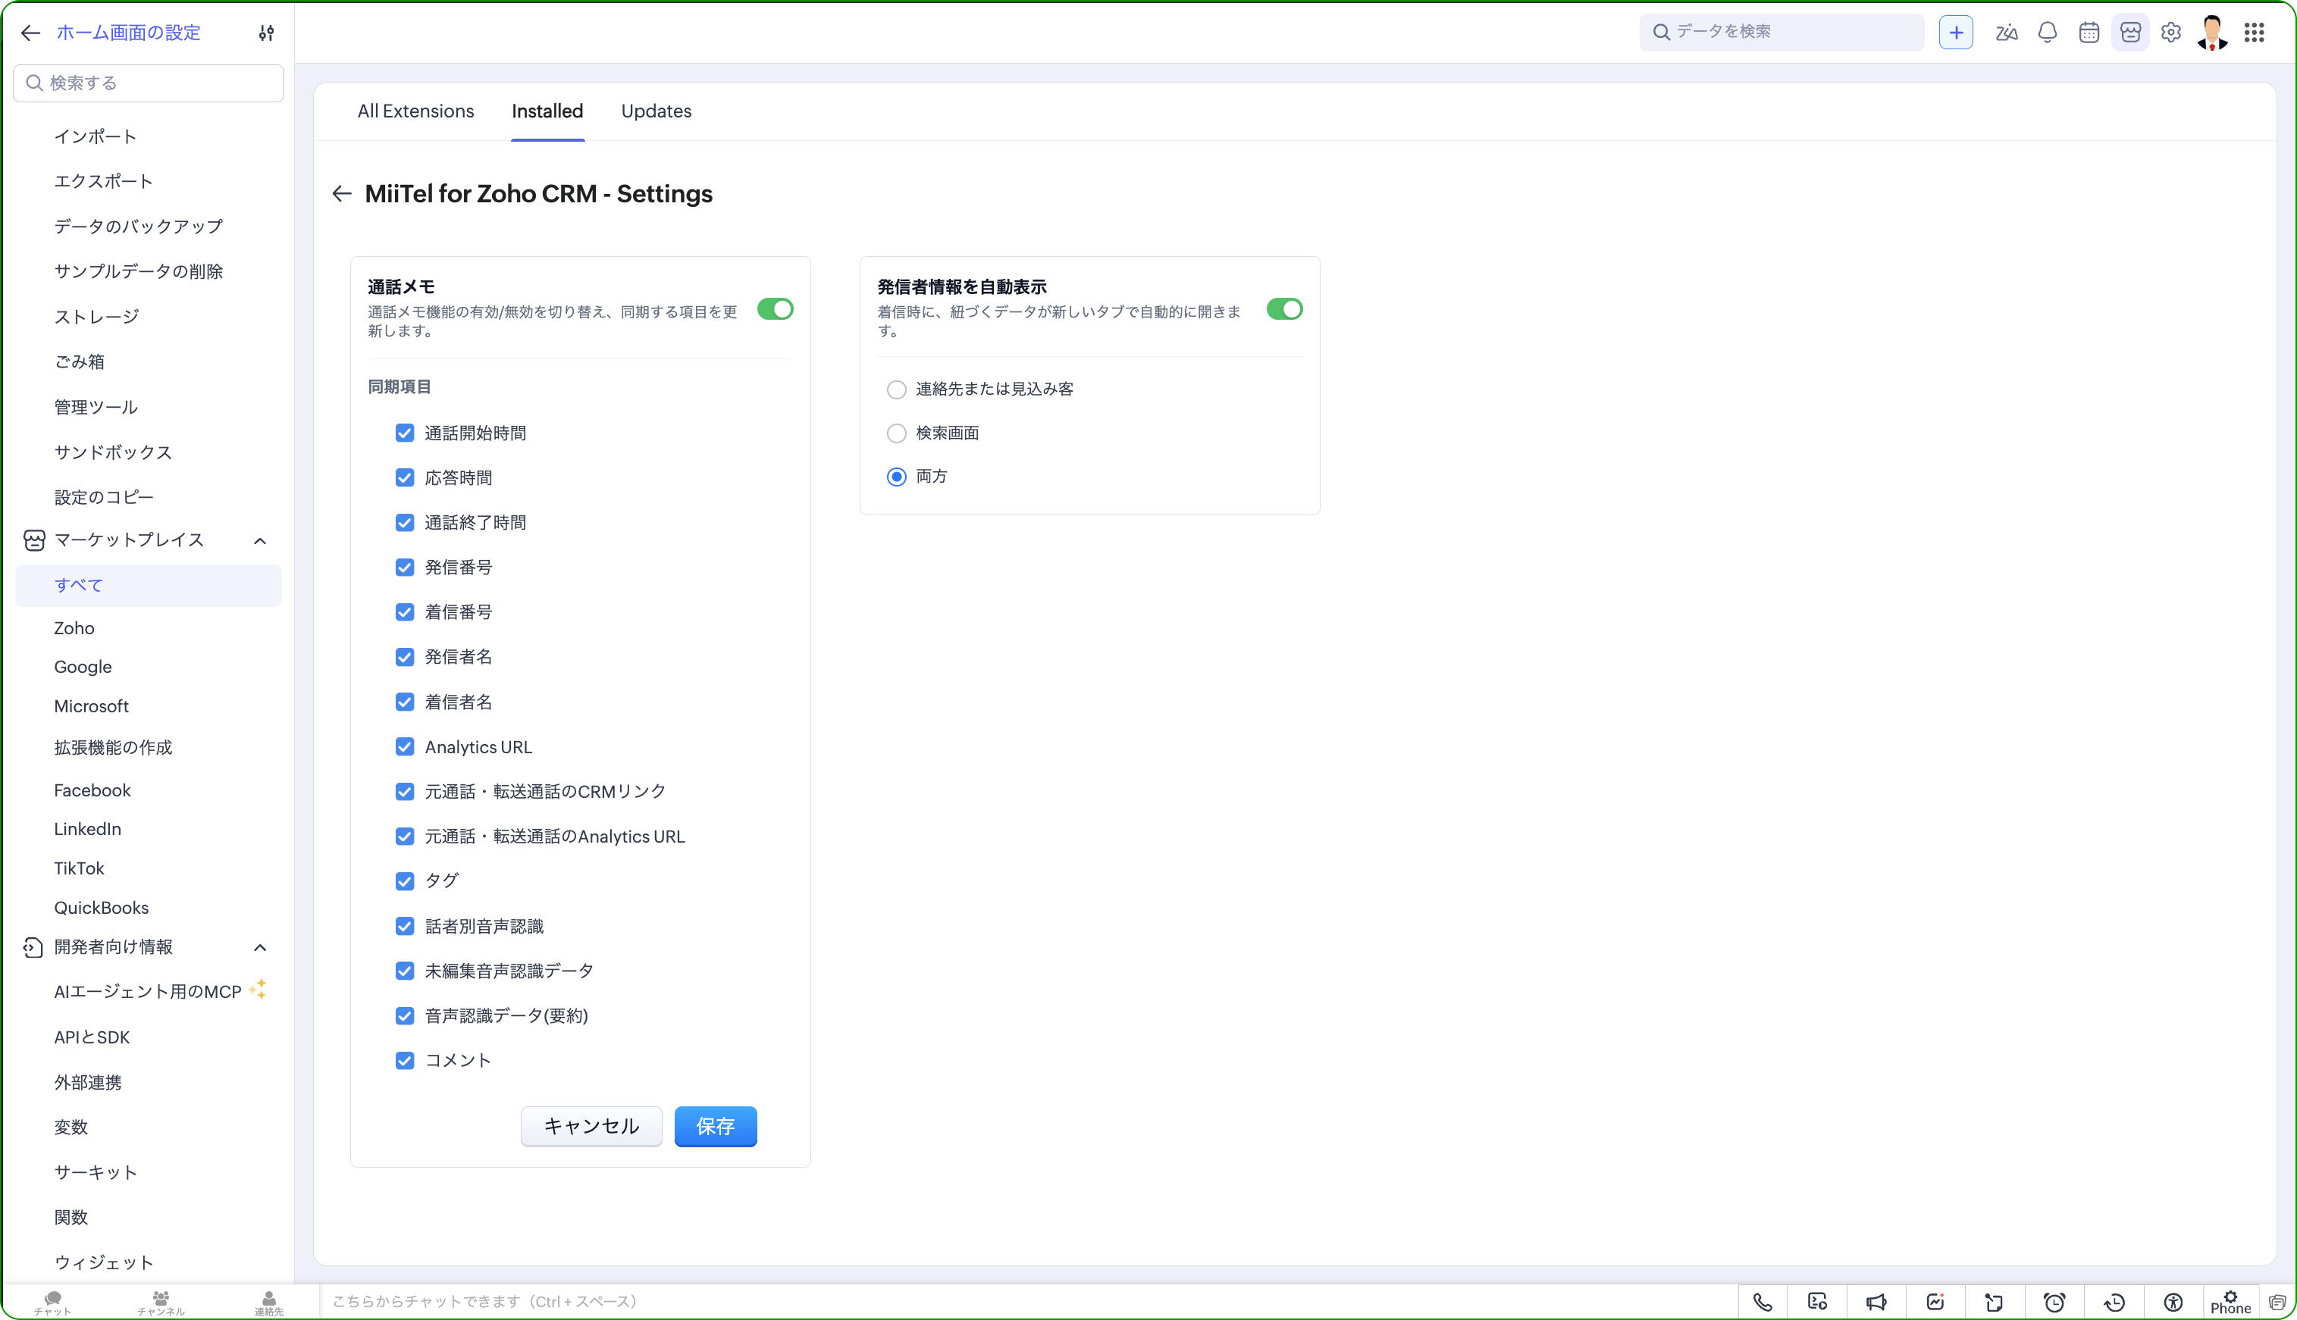The image size is (2297, 1320).
Task: Open the user profile avatar
Action: tap(2213, 33)
